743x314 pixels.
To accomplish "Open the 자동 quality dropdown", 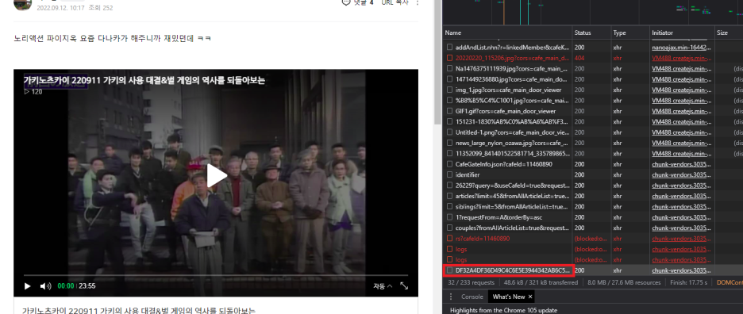I will (x=383, y=286).
